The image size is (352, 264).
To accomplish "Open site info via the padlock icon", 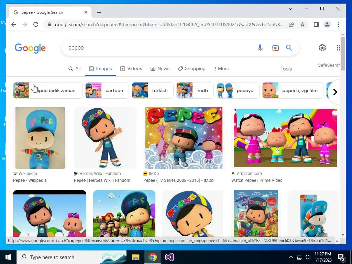I will pyautogui.click(x=49, y=24).
